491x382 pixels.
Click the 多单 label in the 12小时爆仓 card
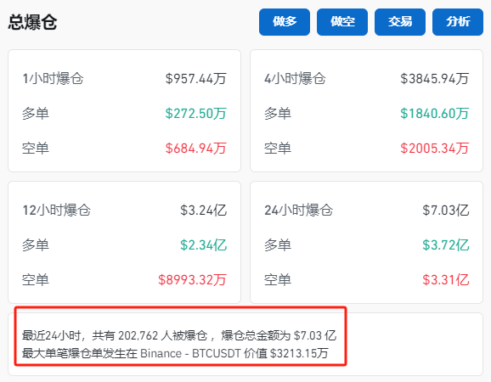[36, 244]
